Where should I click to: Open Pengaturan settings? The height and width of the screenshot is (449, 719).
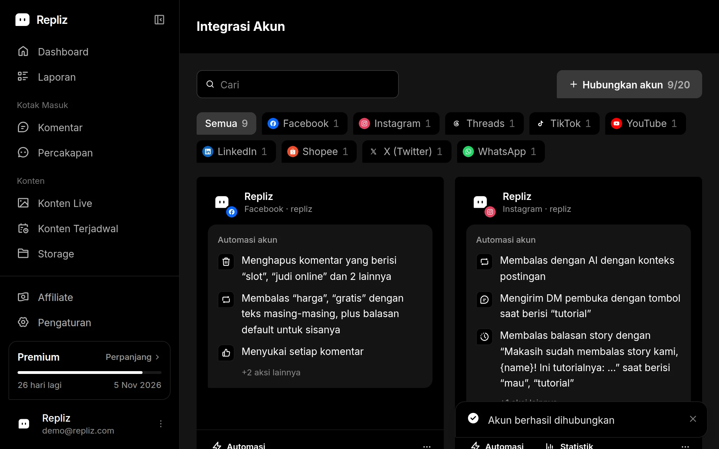[x=90, y=323]
